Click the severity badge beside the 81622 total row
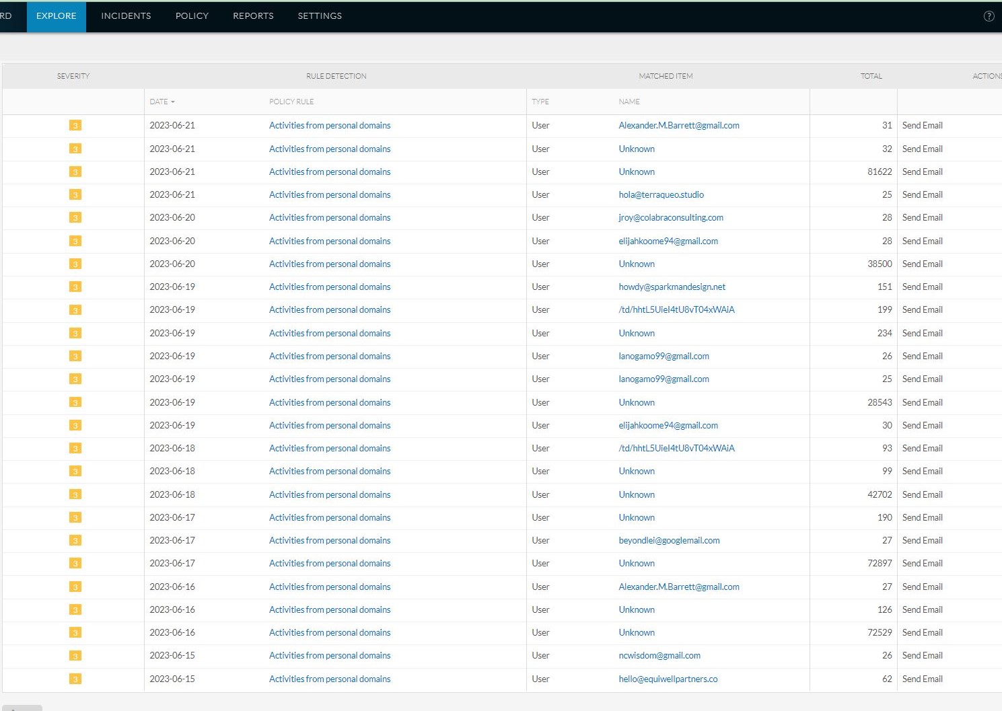The width and height of the screenshot is (1002, 711). tap(75, 172)
